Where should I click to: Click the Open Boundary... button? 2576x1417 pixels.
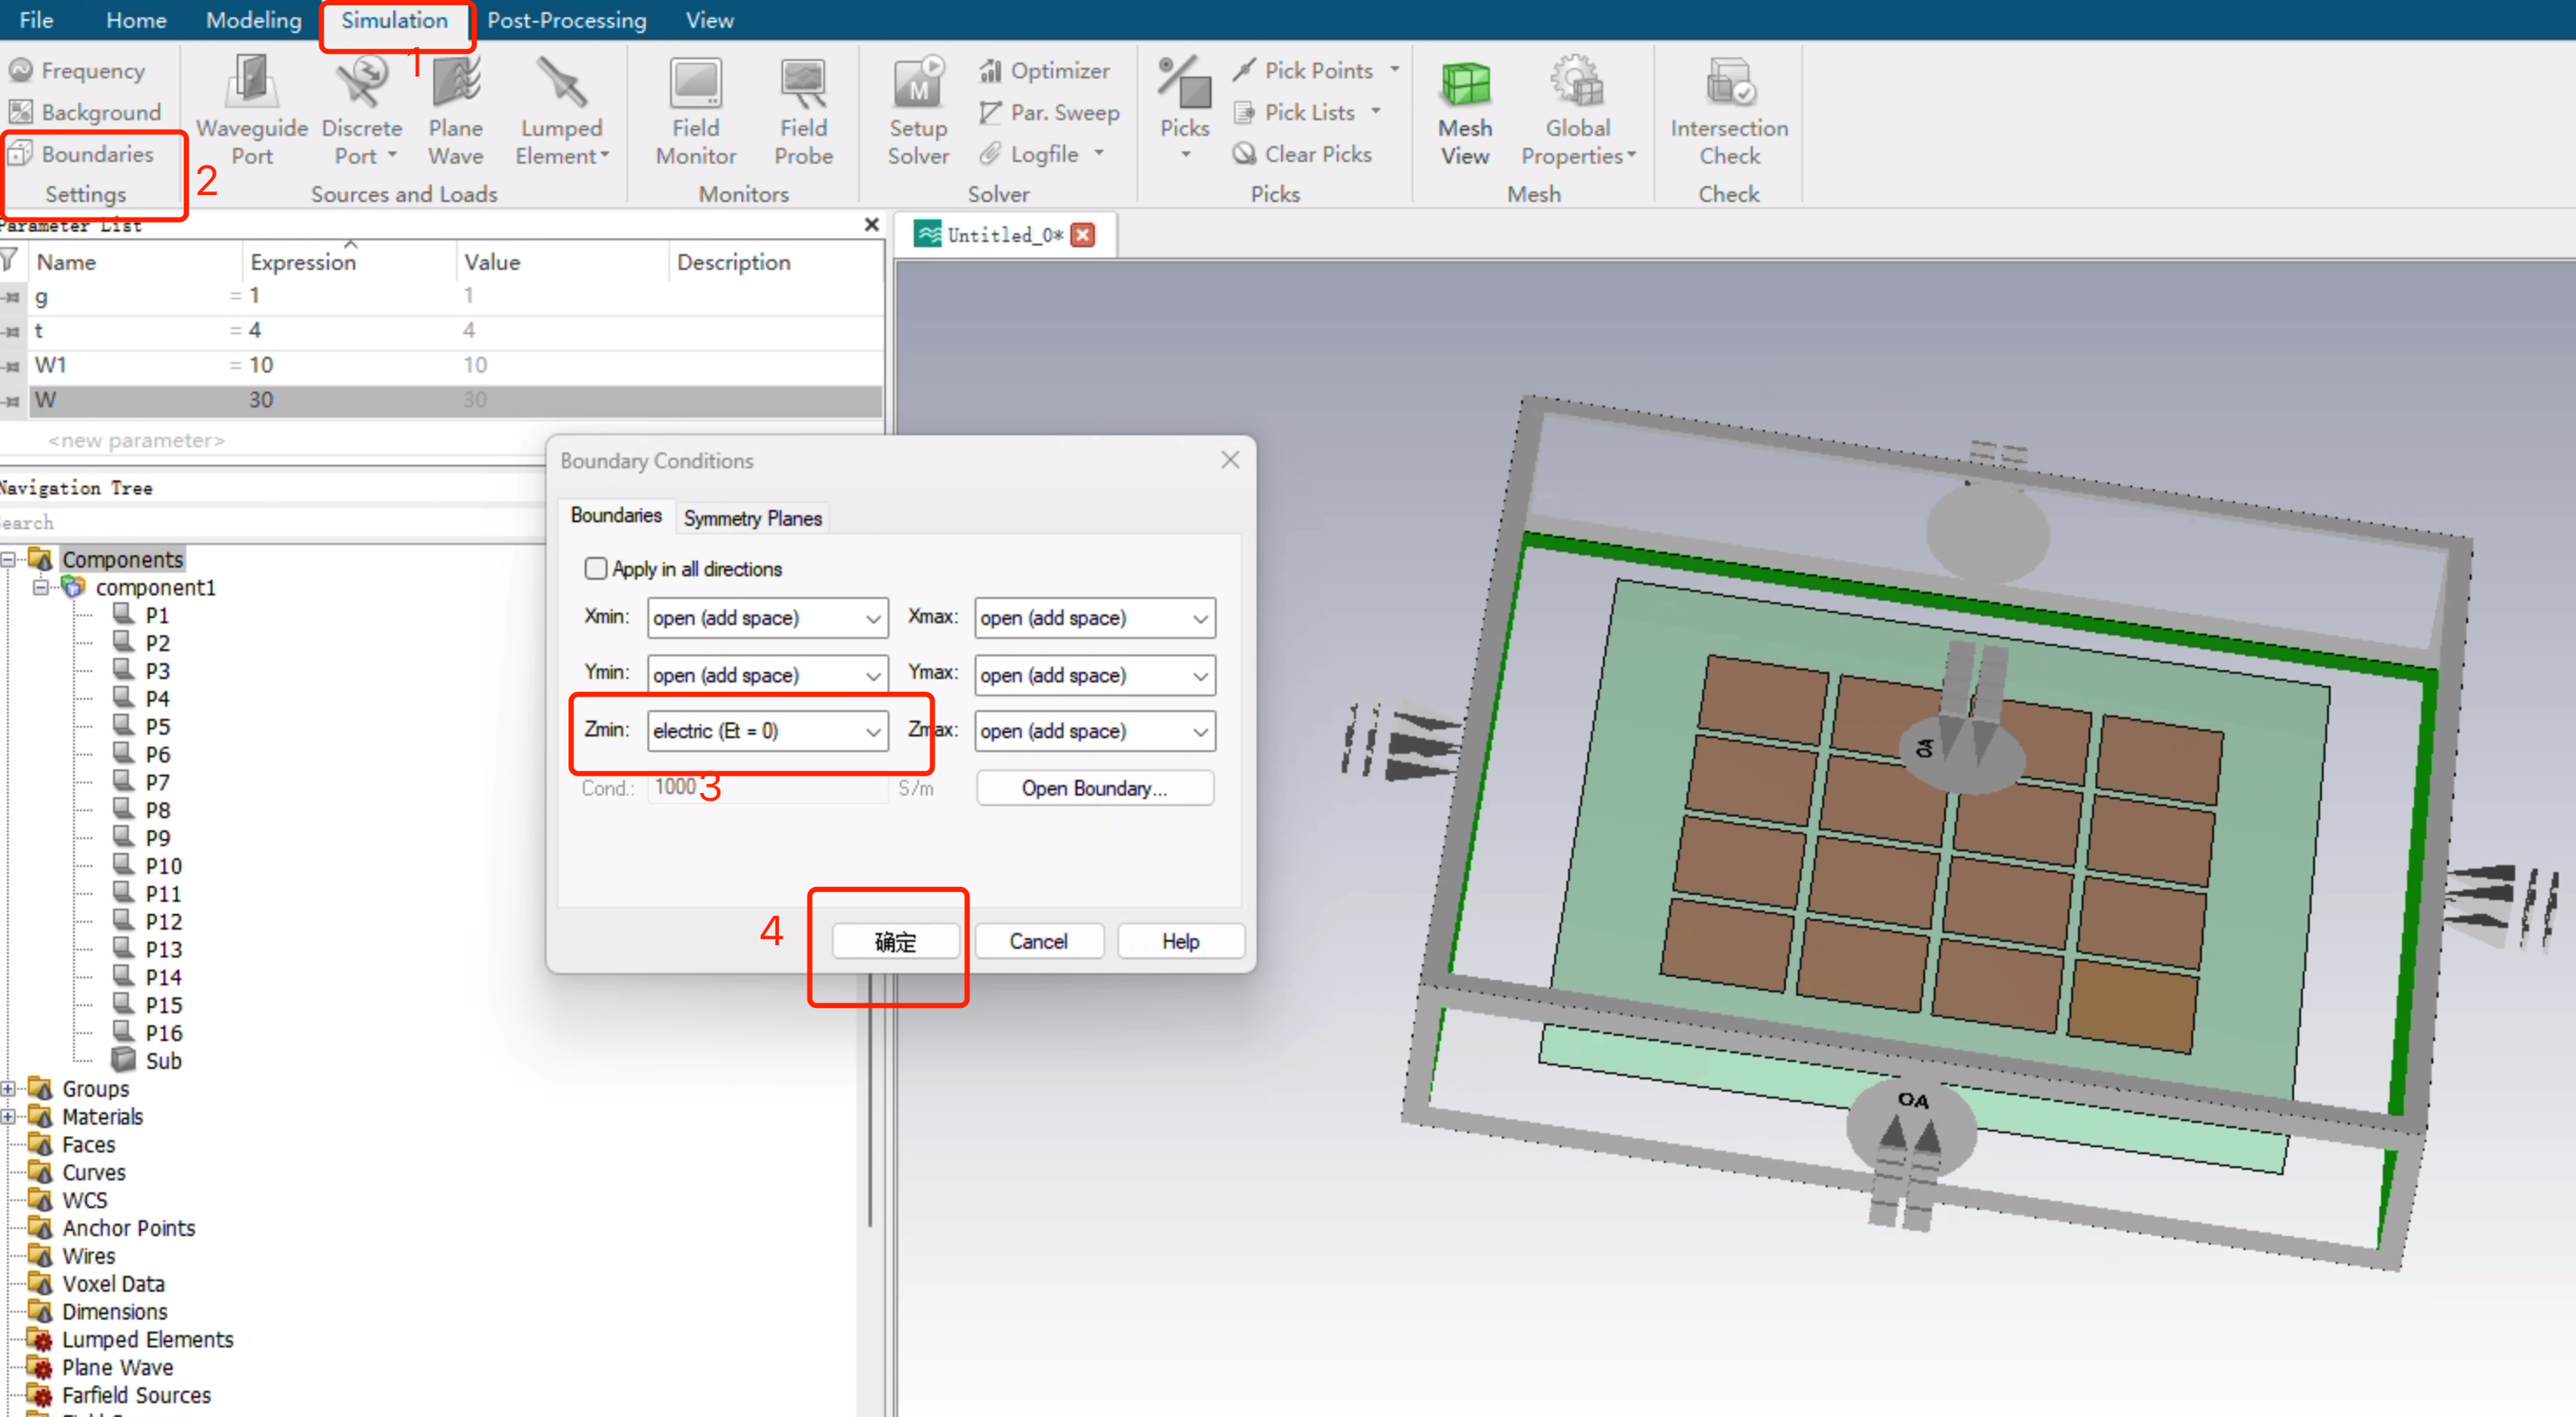point(1093,788)
